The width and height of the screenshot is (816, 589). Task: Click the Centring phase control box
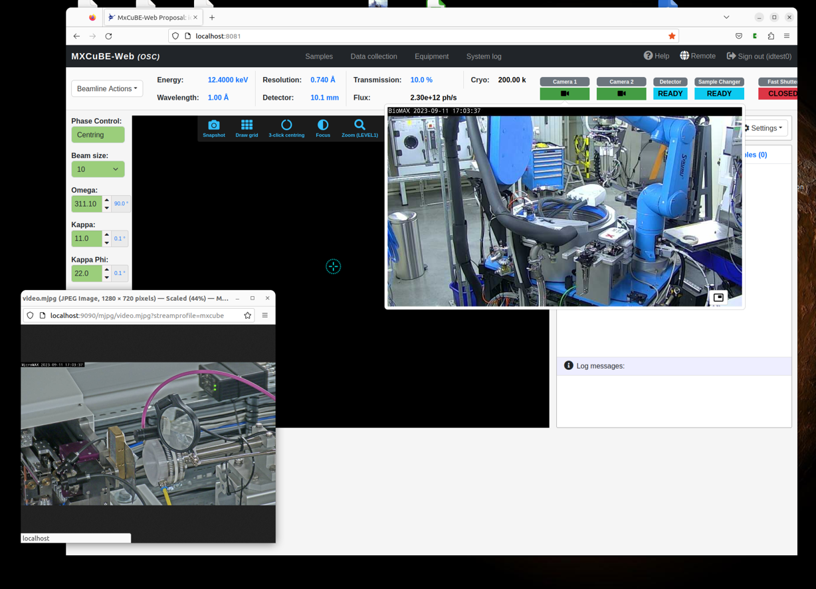coord(98,135)
